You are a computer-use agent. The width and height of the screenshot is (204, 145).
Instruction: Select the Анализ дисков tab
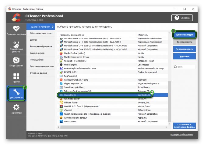(40, 53)
